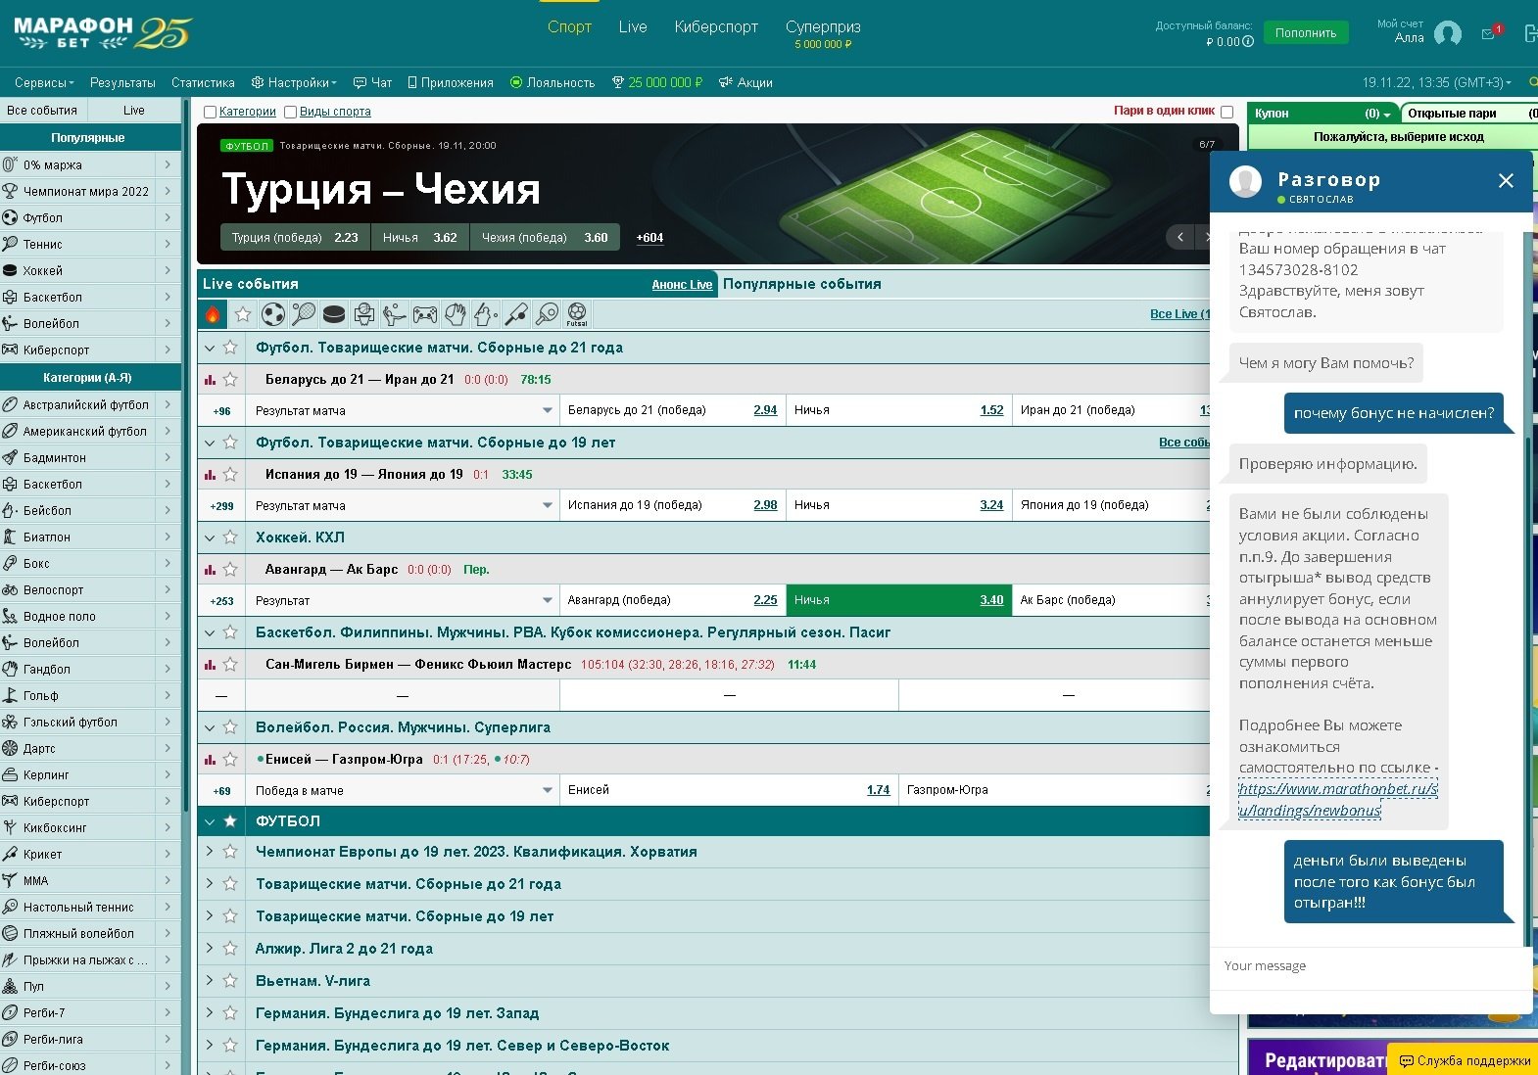Tick the Виды спорта checkbox

[290, 112]
